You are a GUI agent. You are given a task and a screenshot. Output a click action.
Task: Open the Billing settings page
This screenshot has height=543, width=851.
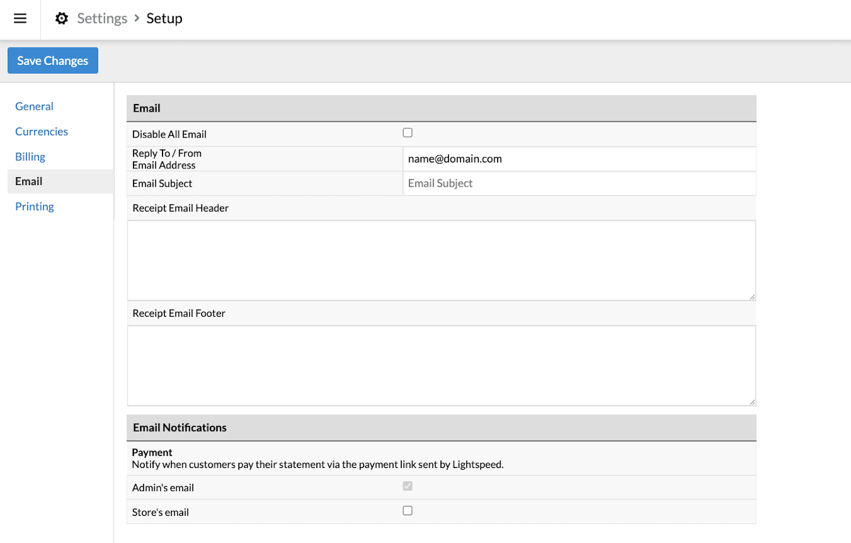[x=30, y=156]
